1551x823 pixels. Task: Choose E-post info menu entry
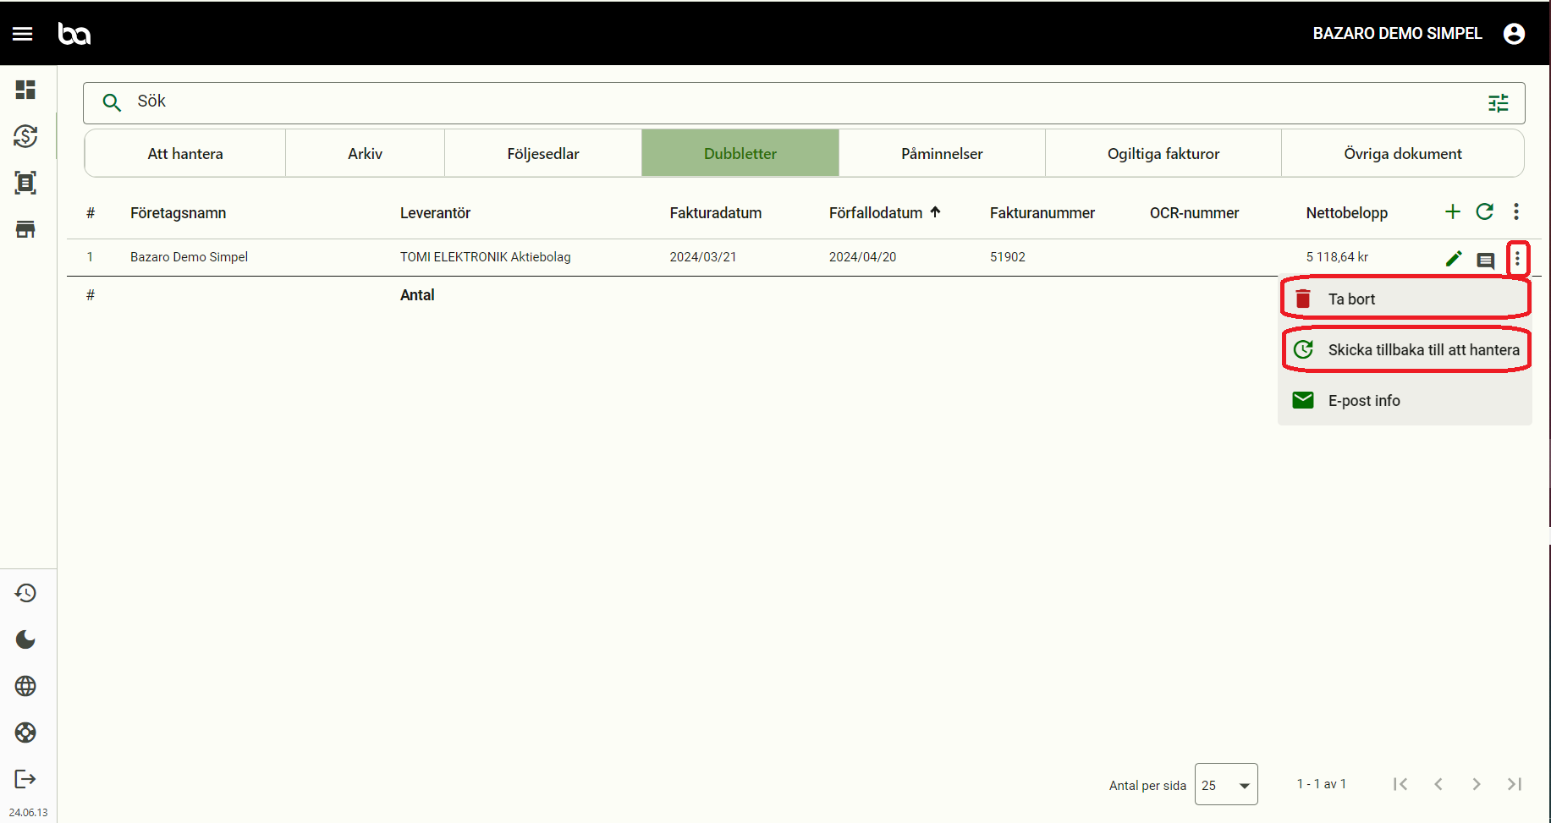pos(1405,400)
